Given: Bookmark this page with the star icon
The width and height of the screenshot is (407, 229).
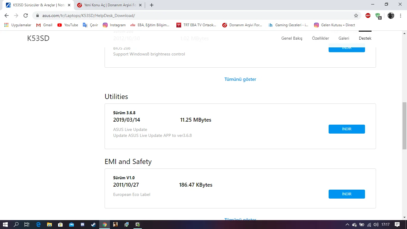Looking at the screenshot, I should pyautogui.click(x=356, y=16).
